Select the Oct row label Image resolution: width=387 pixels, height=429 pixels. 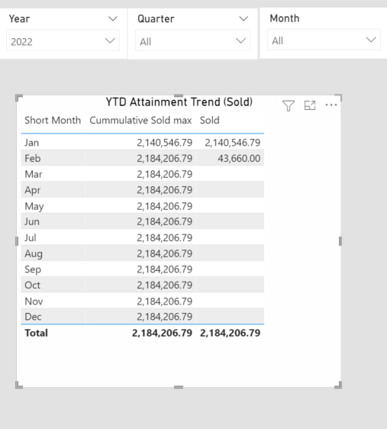click(32, 285)
